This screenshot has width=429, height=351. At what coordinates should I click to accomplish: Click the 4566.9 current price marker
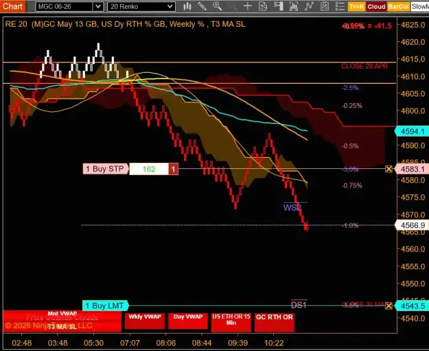tap(413, 225)
